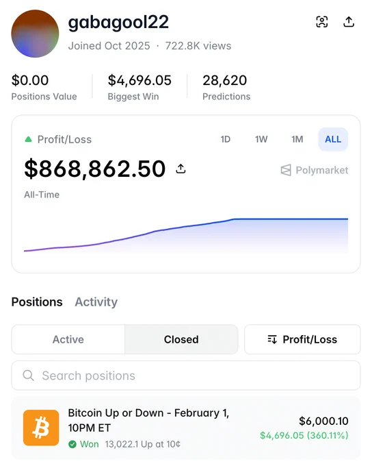
Task: Click the gabagool22 profile avatar
Action: [x=35, y=34]
